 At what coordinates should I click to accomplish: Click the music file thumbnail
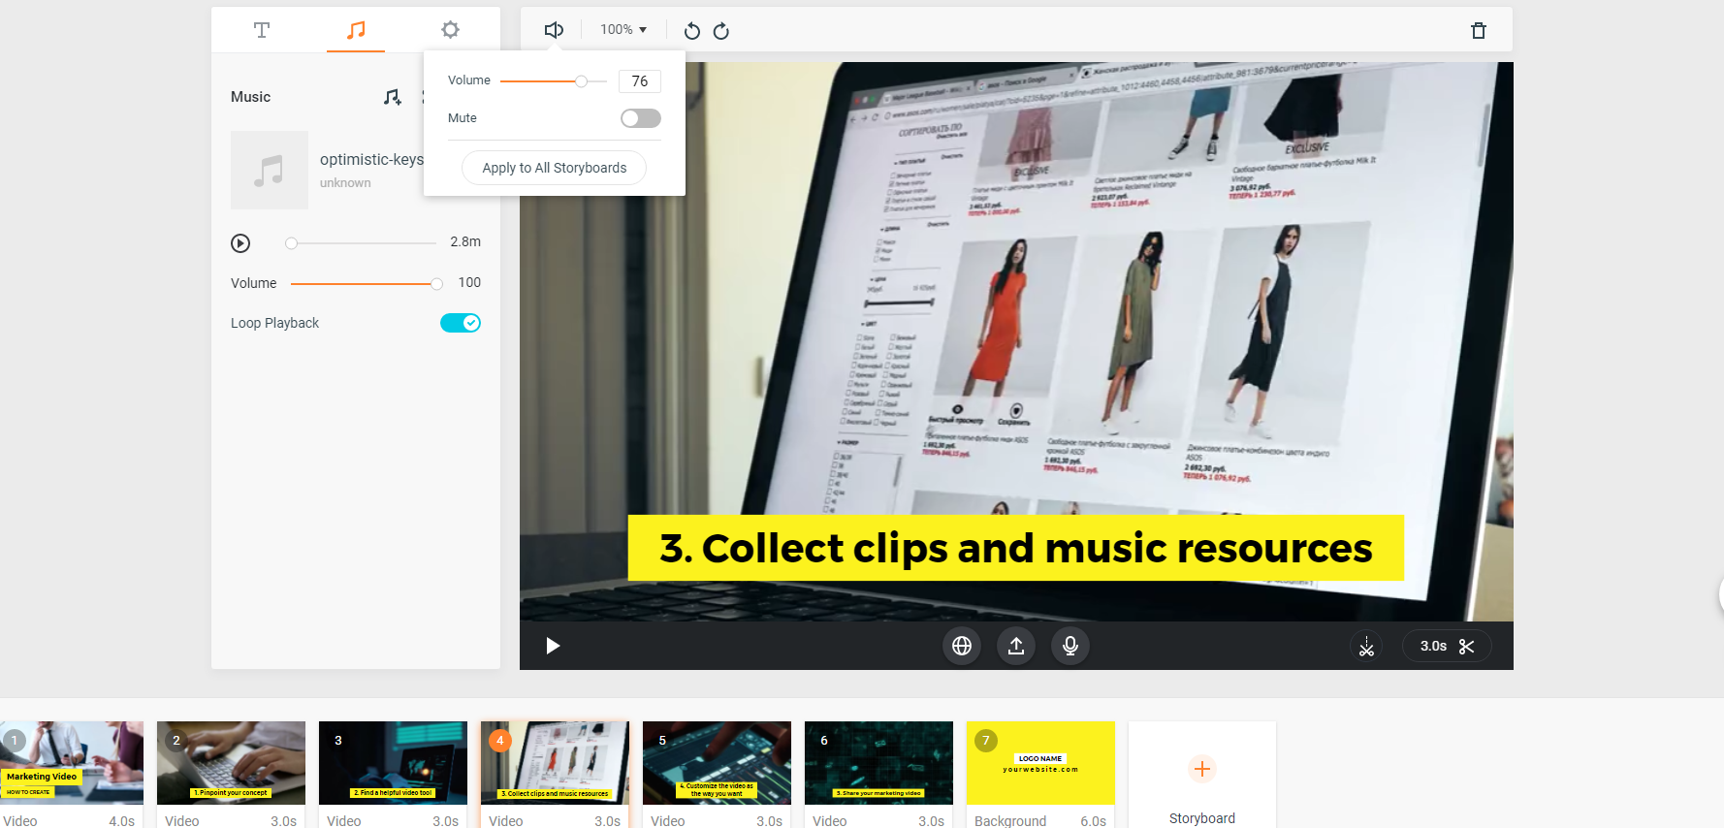click(x=270, y=170)
